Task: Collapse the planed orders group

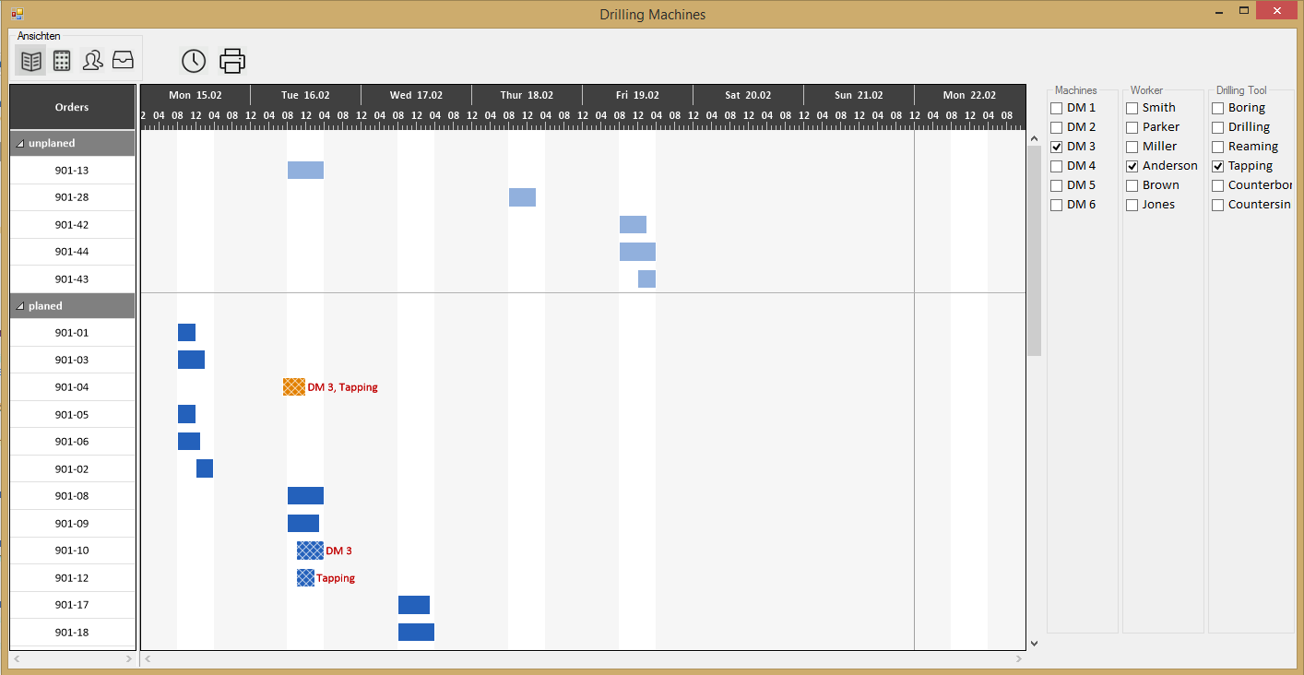Action: (x=20, y=305)
